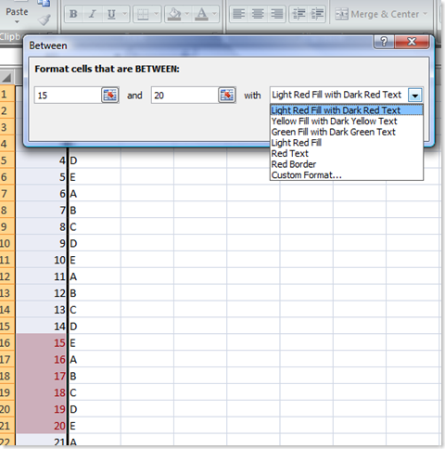The image size is (445, 449).
Task: Select the Align Text Right icon
Action: pos(276,14)
